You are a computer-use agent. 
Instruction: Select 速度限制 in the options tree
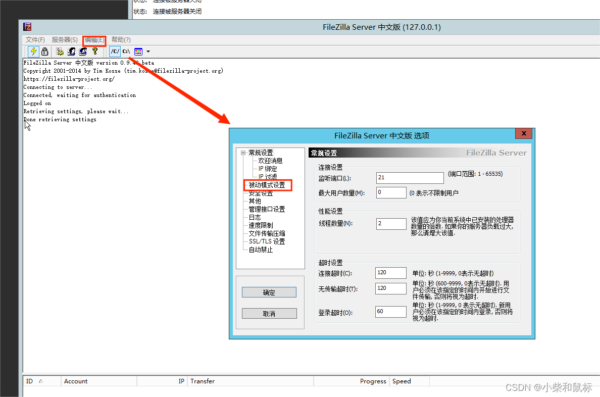point(261,225)
